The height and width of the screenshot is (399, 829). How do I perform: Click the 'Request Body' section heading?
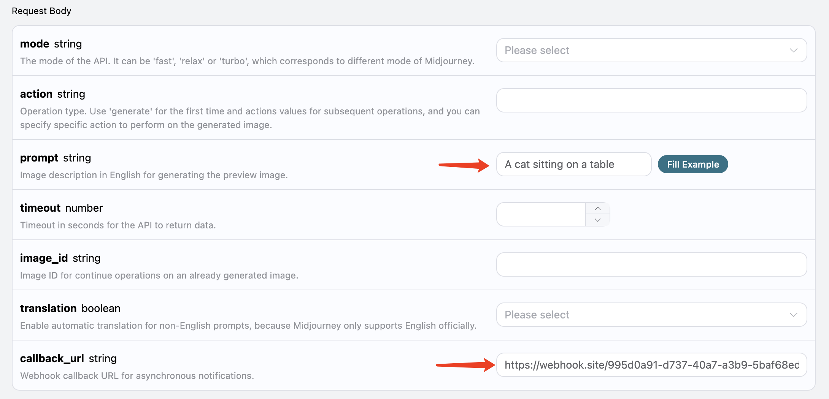coord(41,11)
